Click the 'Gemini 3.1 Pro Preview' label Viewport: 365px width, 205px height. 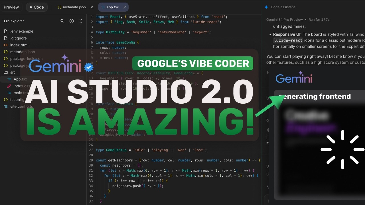point(285,20)
